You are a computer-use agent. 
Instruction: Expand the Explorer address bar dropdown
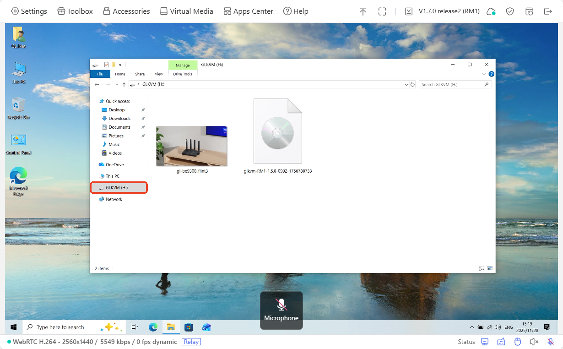(x=406, y=84)
